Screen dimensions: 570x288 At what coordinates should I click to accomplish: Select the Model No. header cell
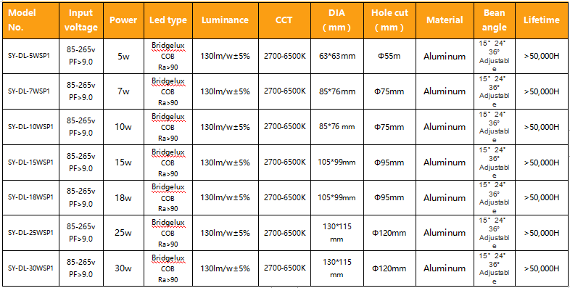pyautogui.click(x=30, y=20)
